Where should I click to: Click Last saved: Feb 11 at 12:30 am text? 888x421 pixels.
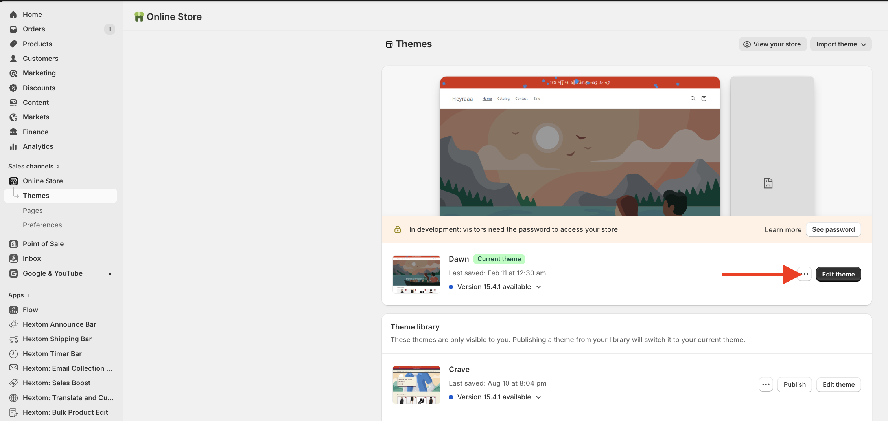point(497,273)
